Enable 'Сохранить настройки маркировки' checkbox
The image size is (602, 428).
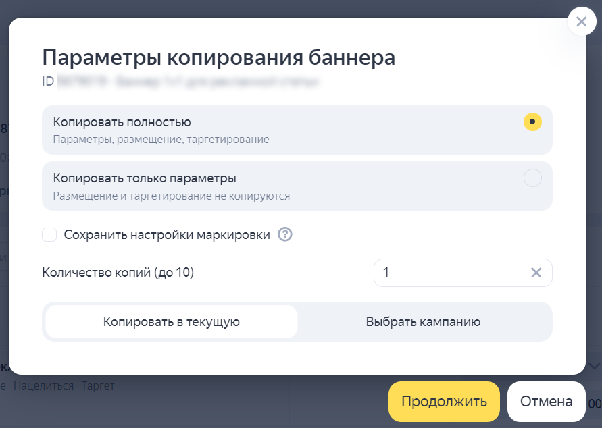(x=49, y=235)
